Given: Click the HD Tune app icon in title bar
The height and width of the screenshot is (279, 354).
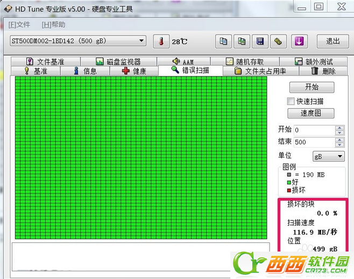Looking at the screenshot, I should 8,9.
